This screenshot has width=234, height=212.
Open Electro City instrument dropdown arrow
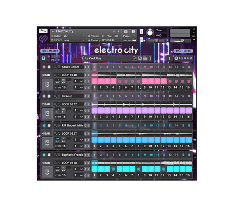[x=53, y=31]
